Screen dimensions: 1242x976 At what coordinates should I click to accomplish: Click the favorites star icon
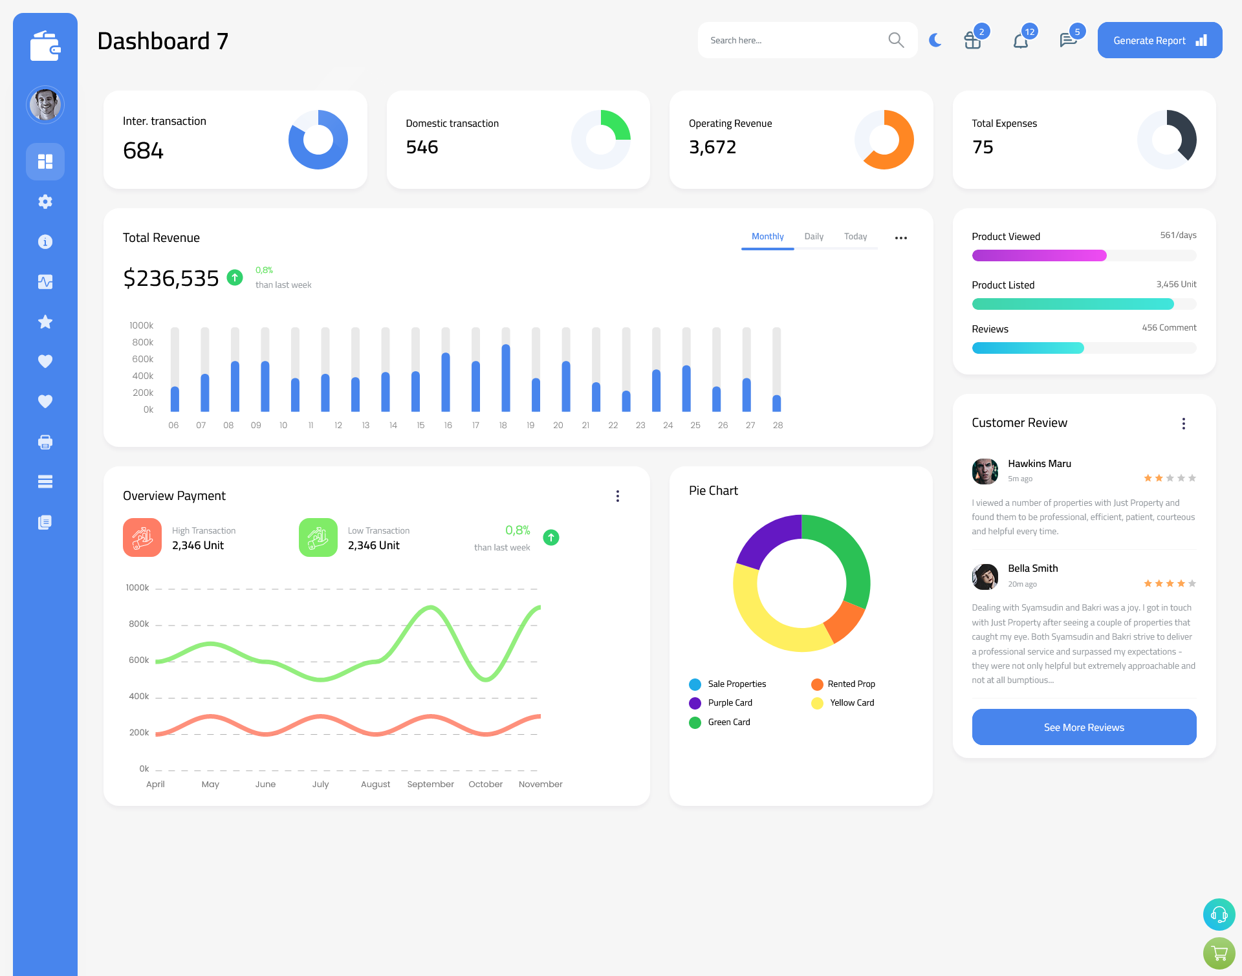tap(45, 321)
